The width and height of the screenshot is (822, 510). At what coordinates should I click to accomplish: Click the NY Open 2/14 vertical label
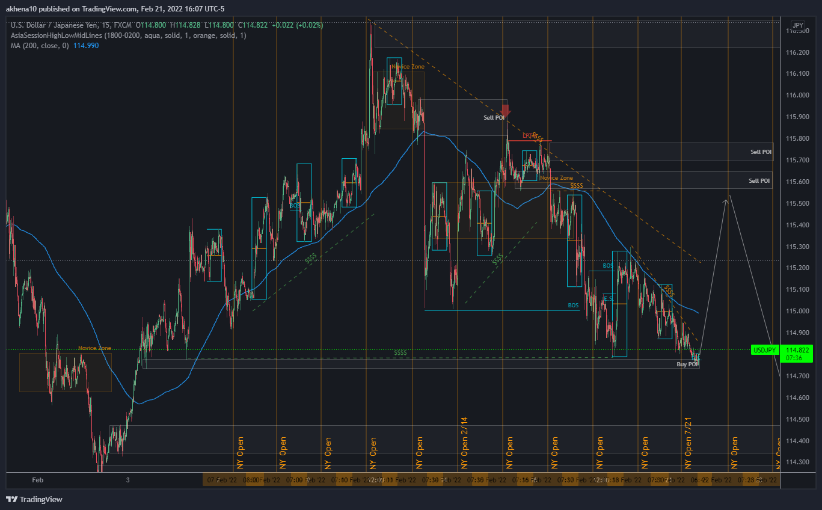(464, 443)
